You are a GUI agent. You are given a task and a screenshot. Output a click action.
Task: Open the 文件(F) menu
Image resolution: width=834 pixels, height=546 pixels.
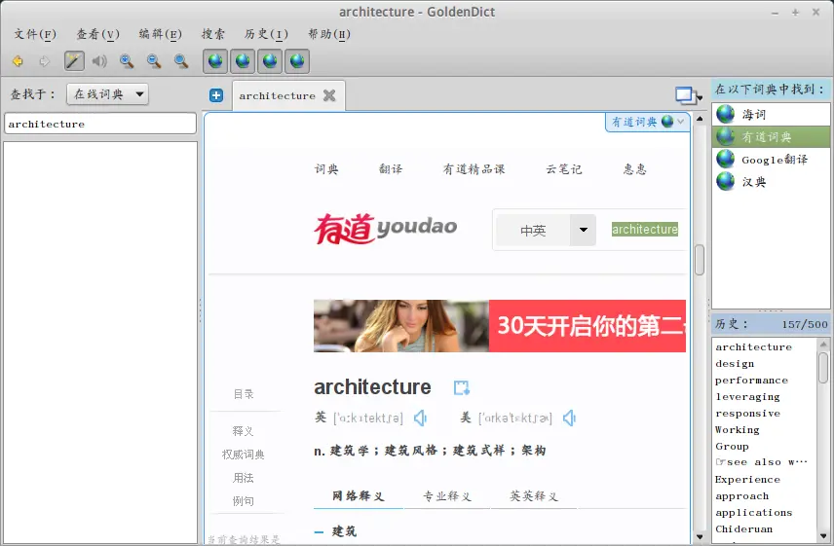coord(34,34)
